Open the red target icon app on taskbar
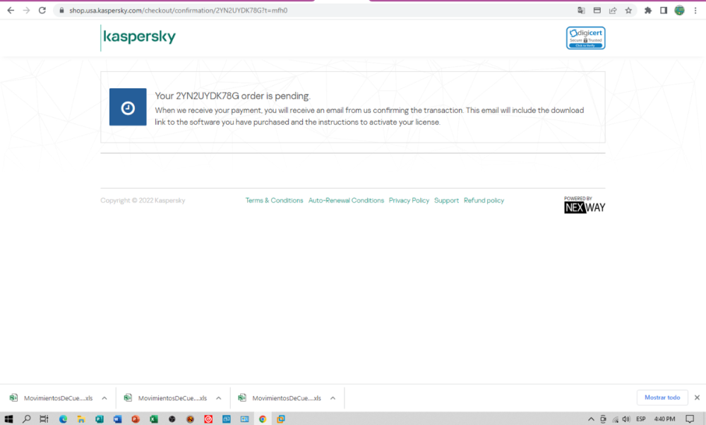The width and height of the screenshot is (706, 425). [208, 419]
